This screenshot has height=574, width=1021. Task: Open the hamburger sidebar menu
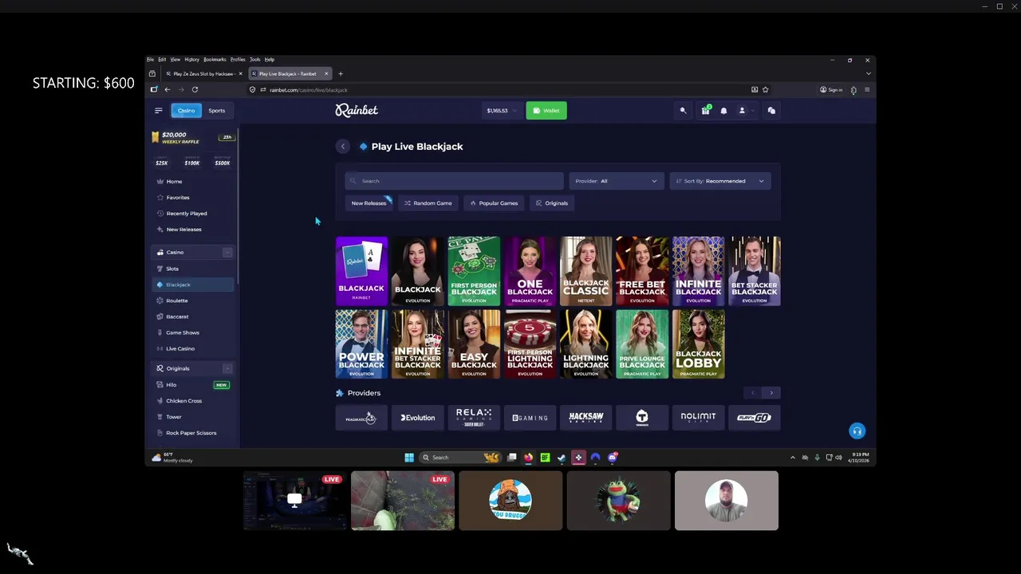tap(158, 111)
